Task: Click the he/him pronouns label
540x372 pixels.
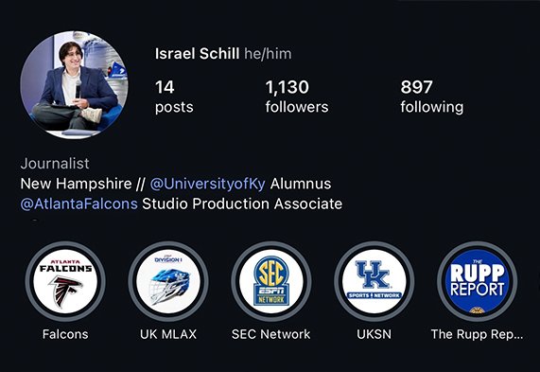Action: tap(268, 54)
